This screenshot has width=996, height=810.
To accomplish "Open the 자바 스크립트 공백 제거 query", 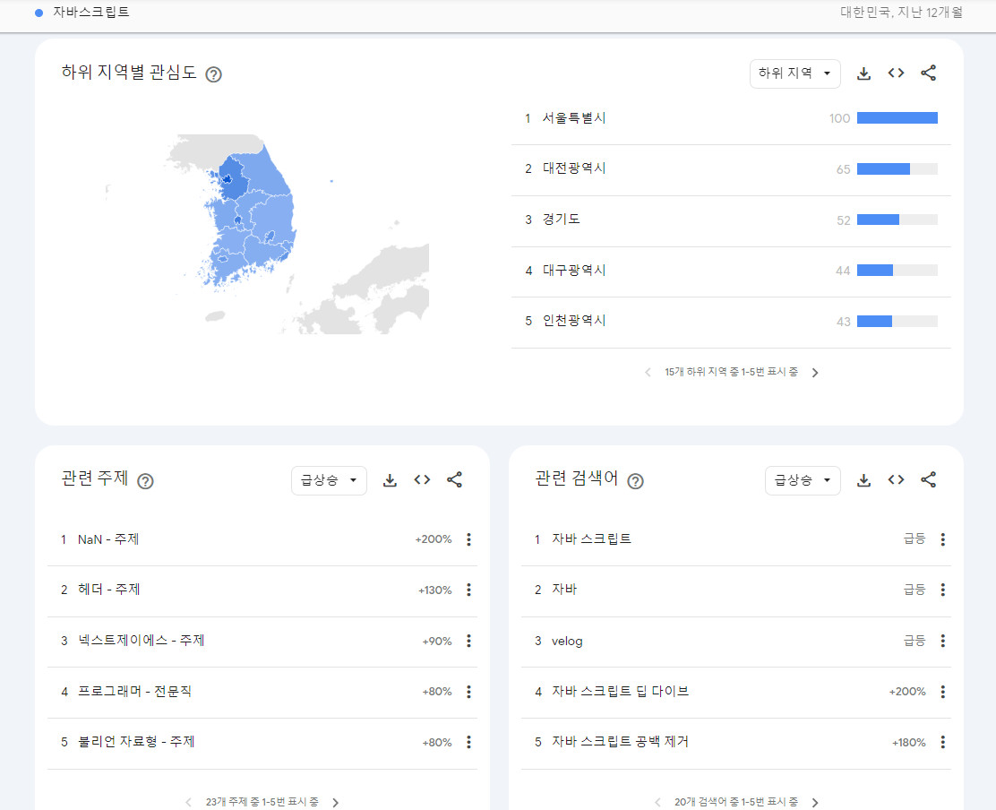I will (x=620, y=741).
